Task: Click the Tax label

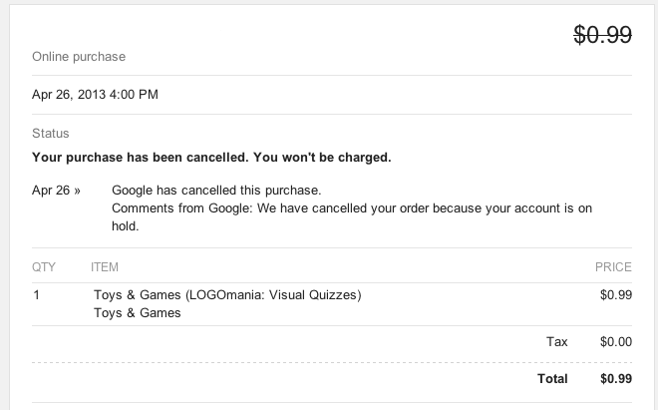Action: 556,342
